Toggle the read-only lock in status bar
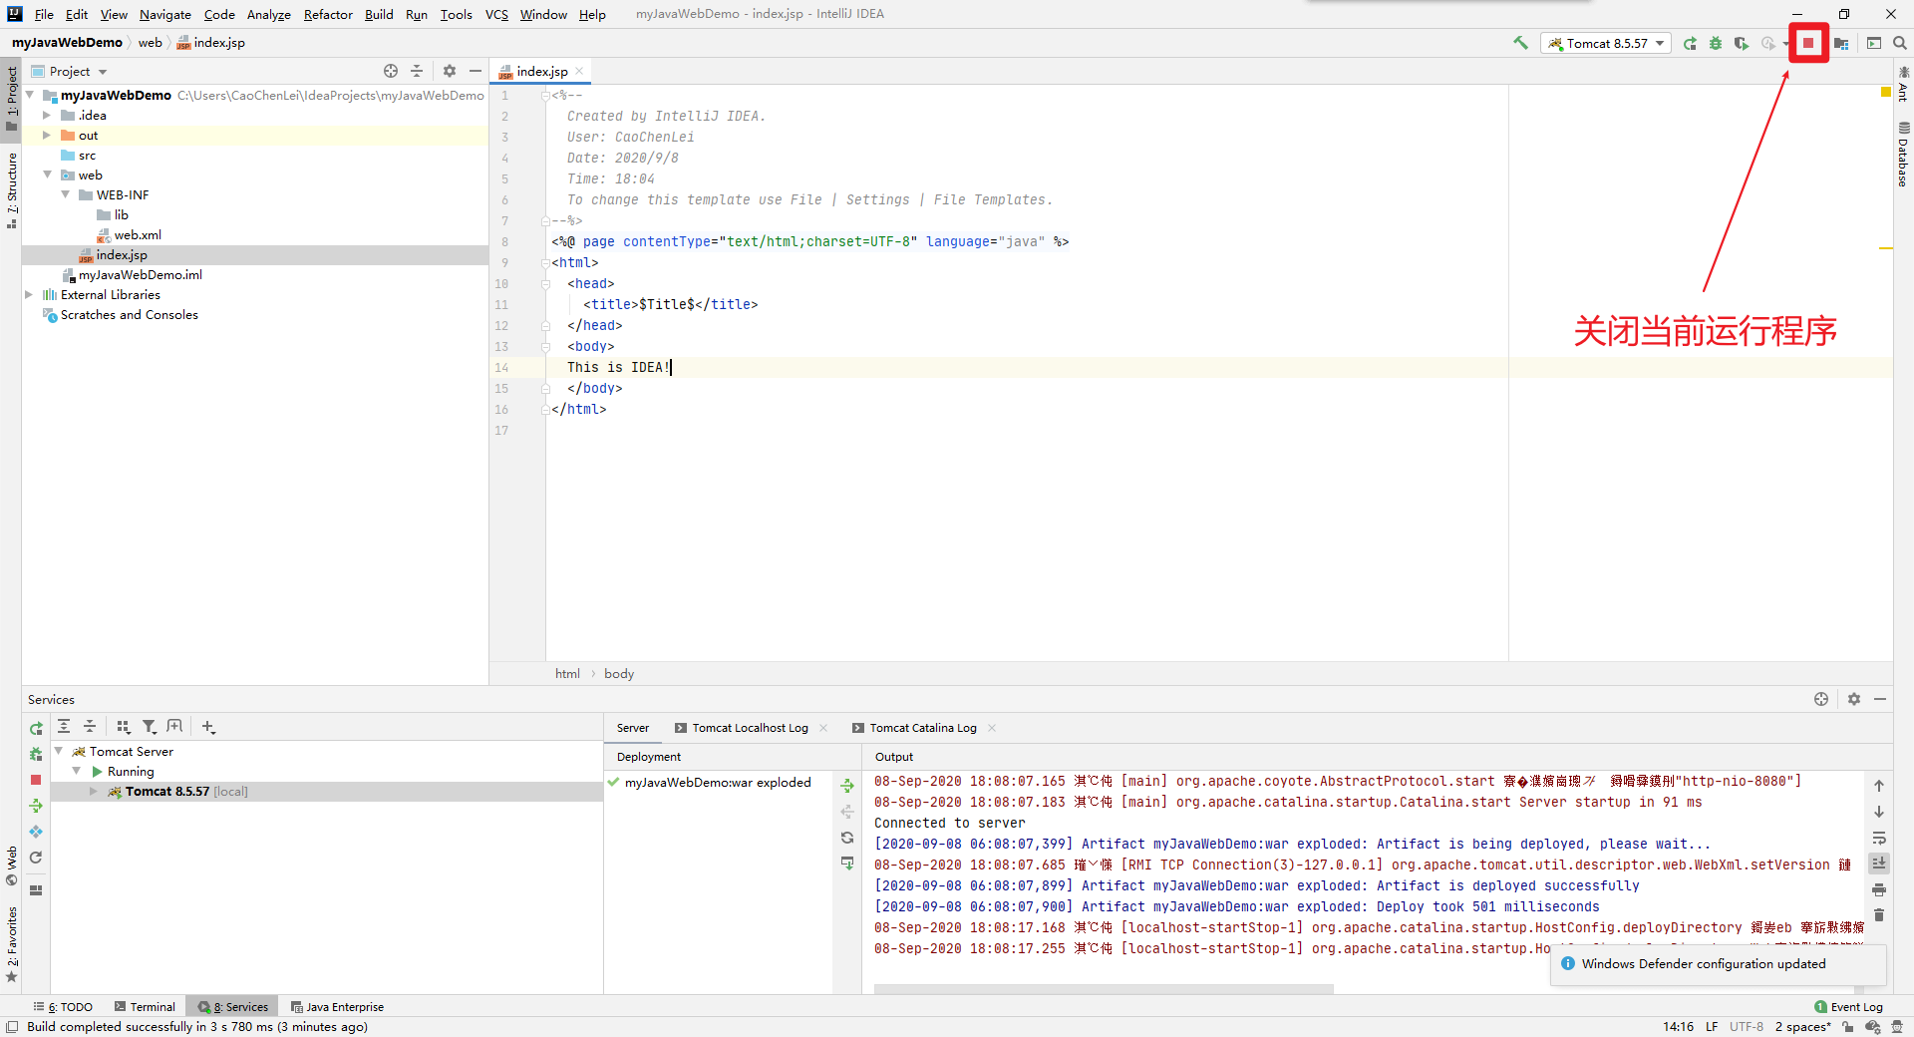Image resolution: width=1914 pixels, height=1037 pixels. click(x=1848, y=1026)
